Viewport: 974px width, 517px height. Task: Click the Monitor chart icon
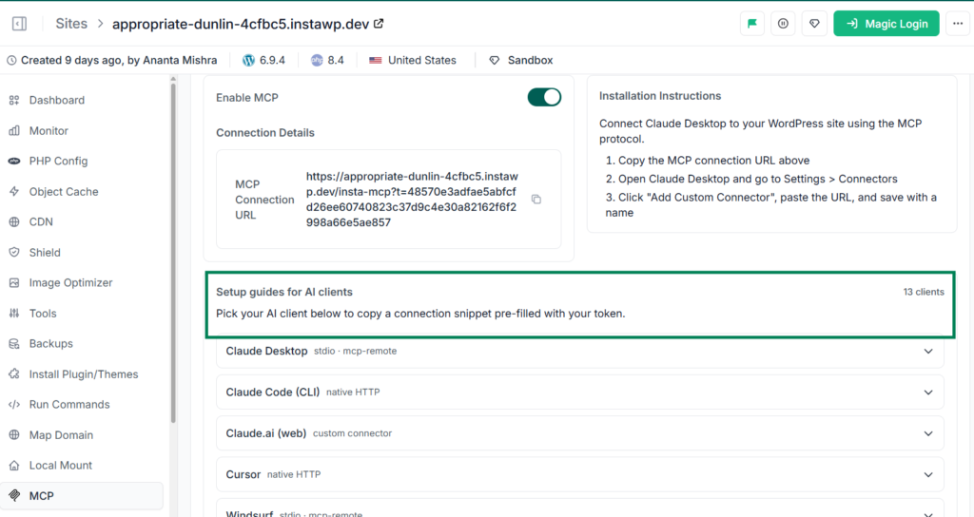pyautogui.click(x=14, y=130)
